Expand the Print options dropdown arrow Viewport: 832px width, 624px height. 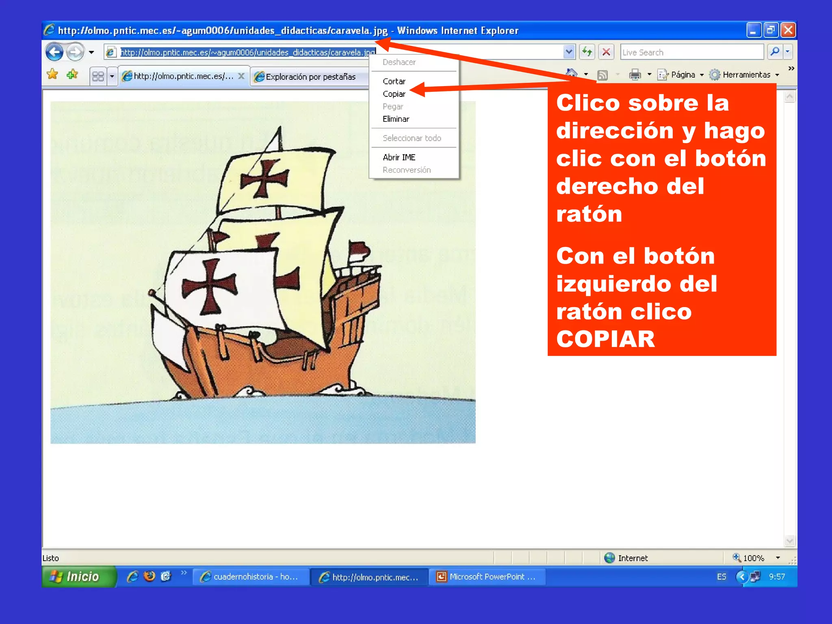[x=649, y=74]
